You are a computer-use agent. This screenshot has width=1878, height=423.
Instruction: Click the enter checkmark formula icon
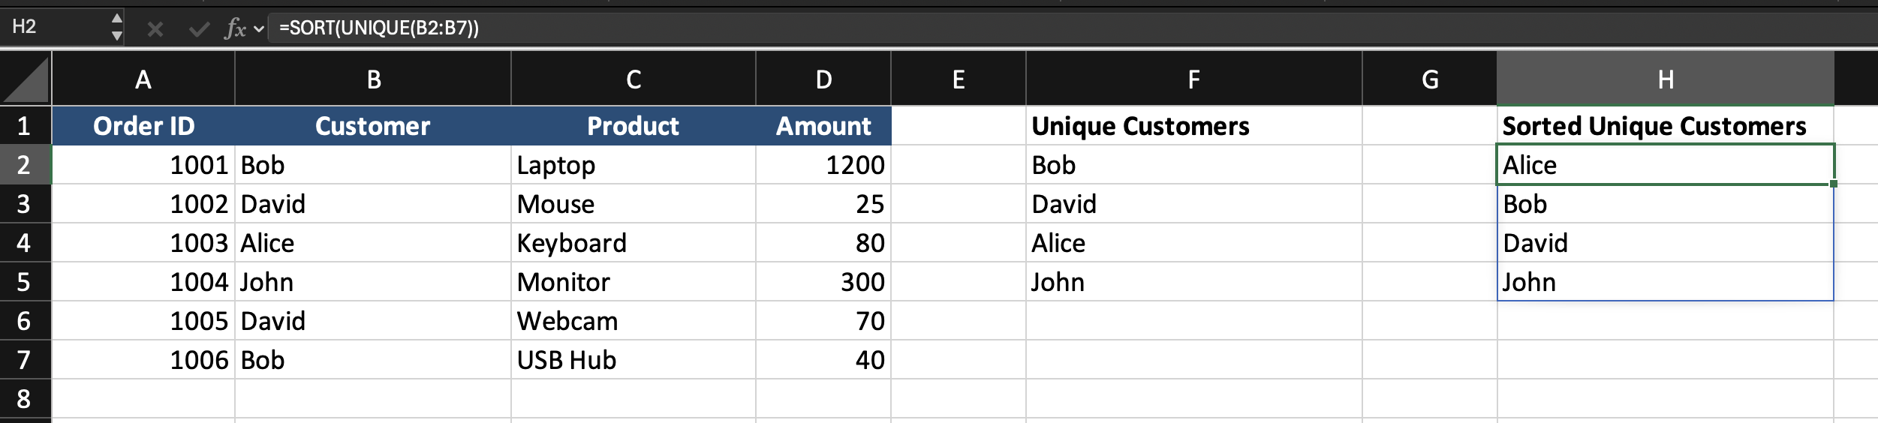click(x=199, y=28)
